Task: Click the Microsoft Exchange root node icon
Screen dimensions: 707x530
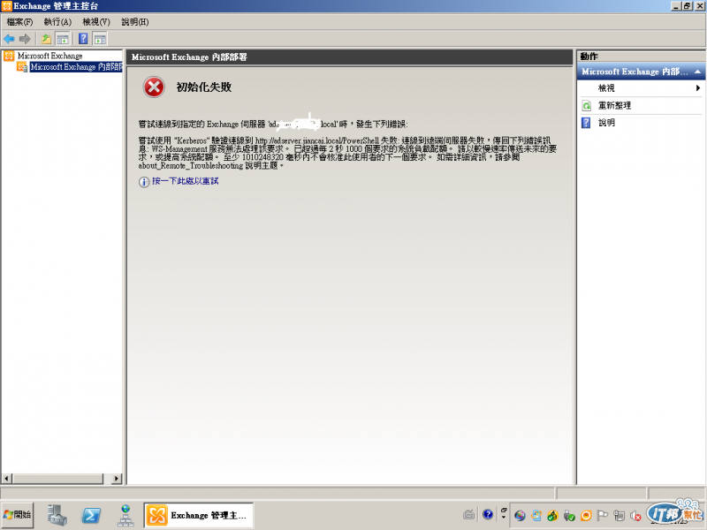Action: point(9,56)
